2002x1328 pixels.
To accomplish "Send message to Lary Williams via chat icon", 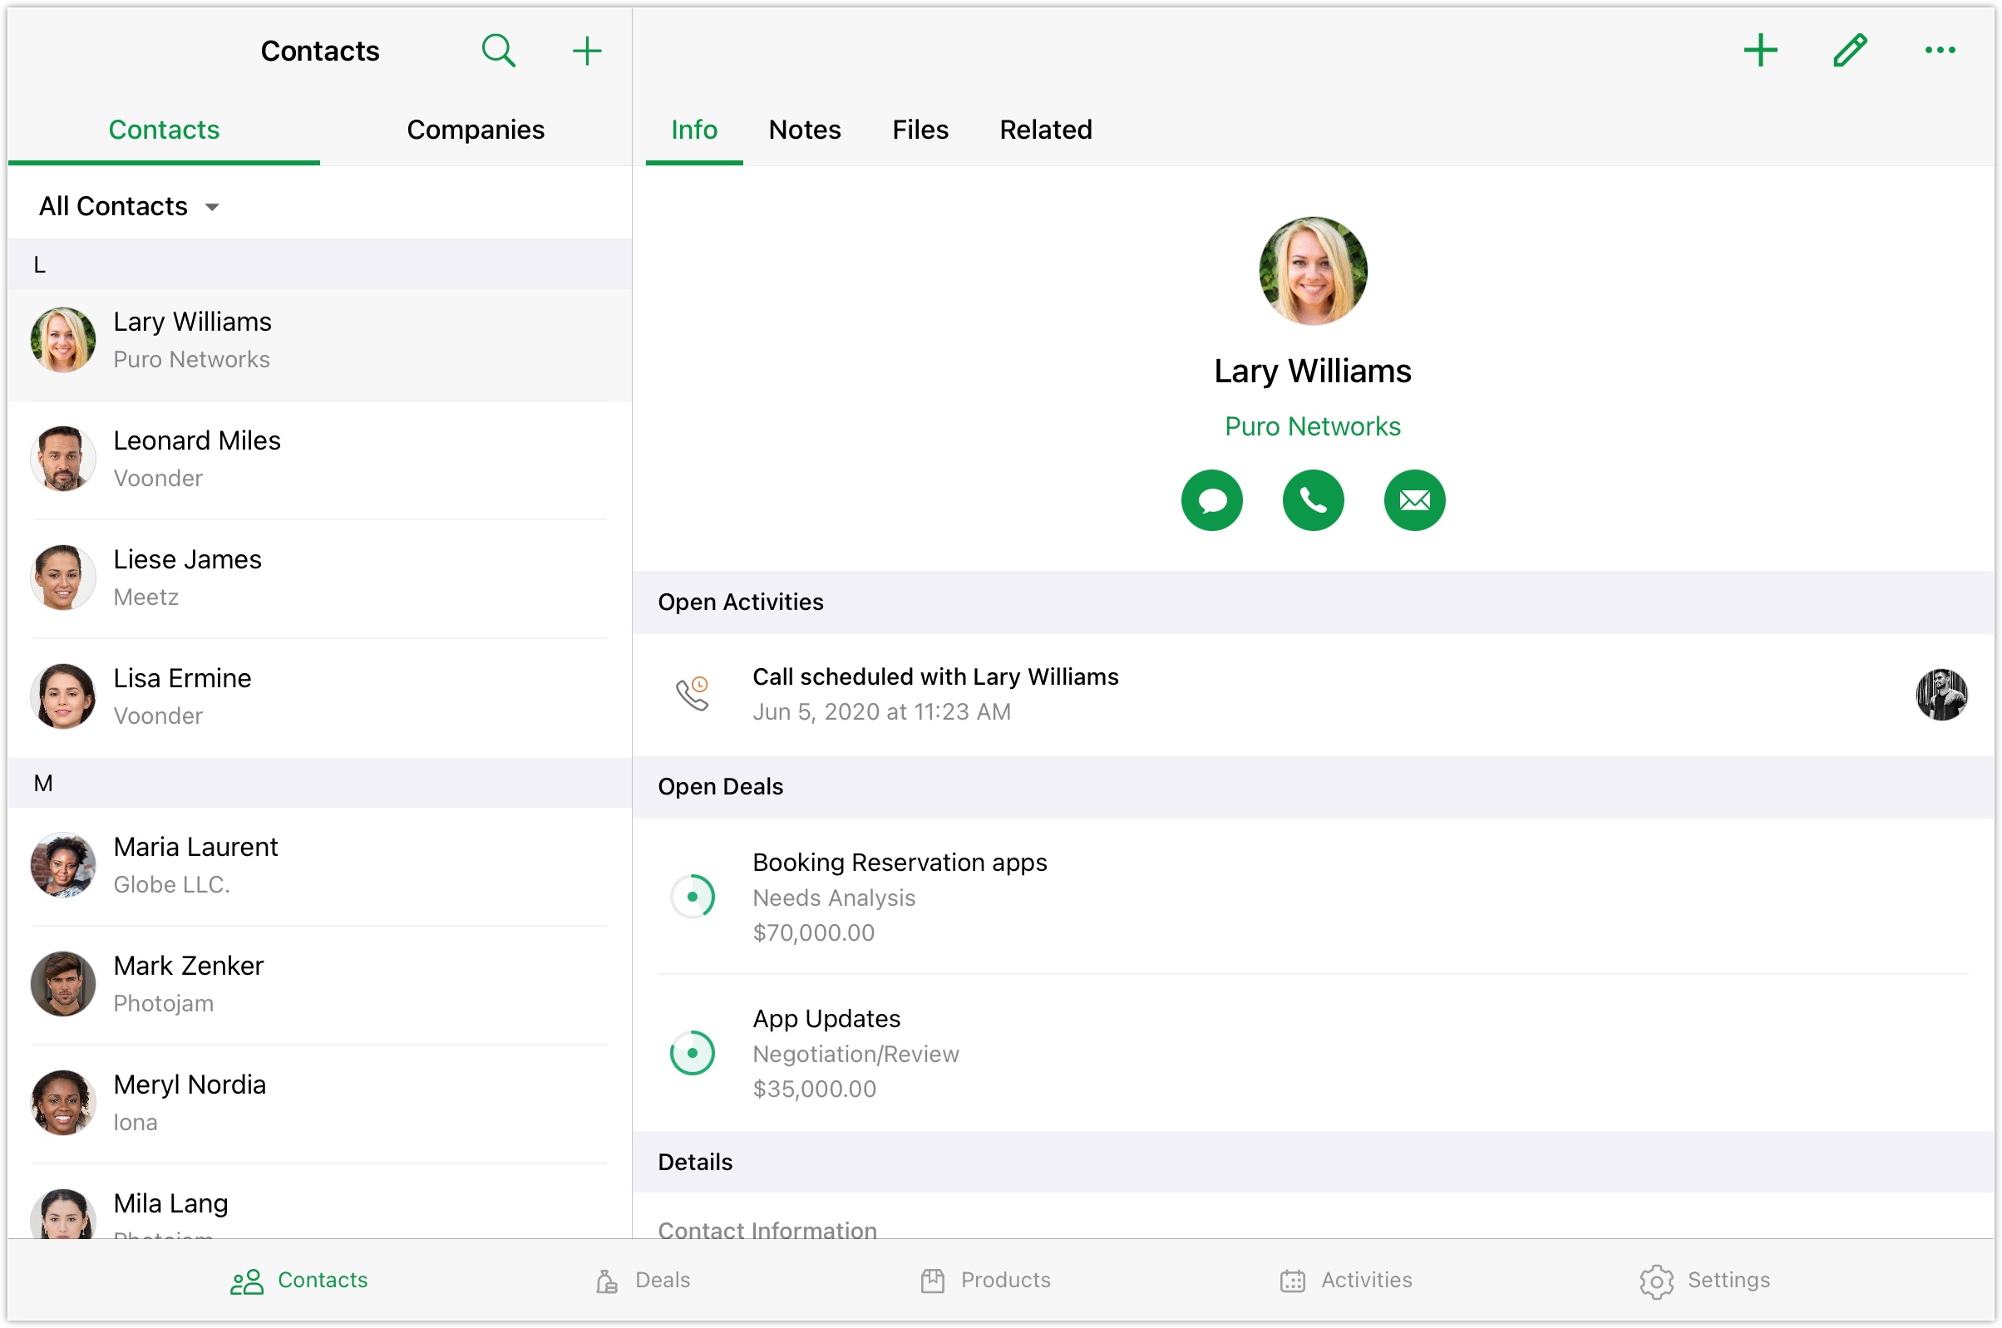I will pyautogui.click(x=1211, y=500).
